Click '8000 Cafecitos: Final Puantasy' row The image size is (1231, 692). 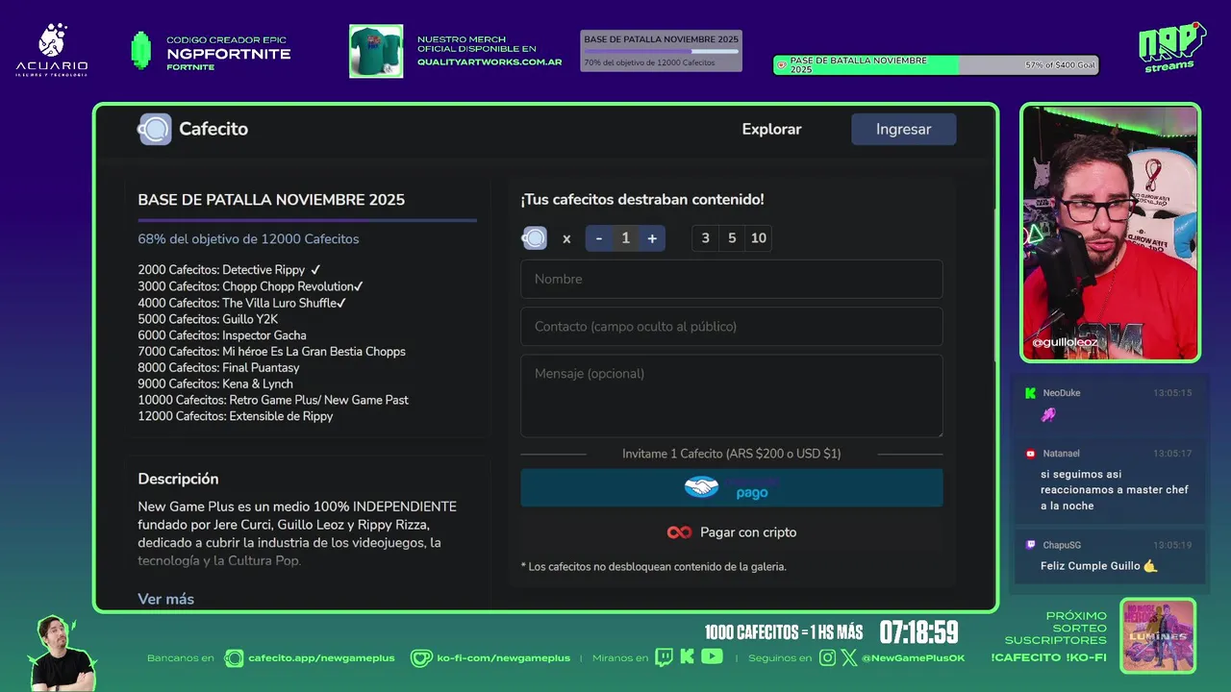tap(218, 368)
